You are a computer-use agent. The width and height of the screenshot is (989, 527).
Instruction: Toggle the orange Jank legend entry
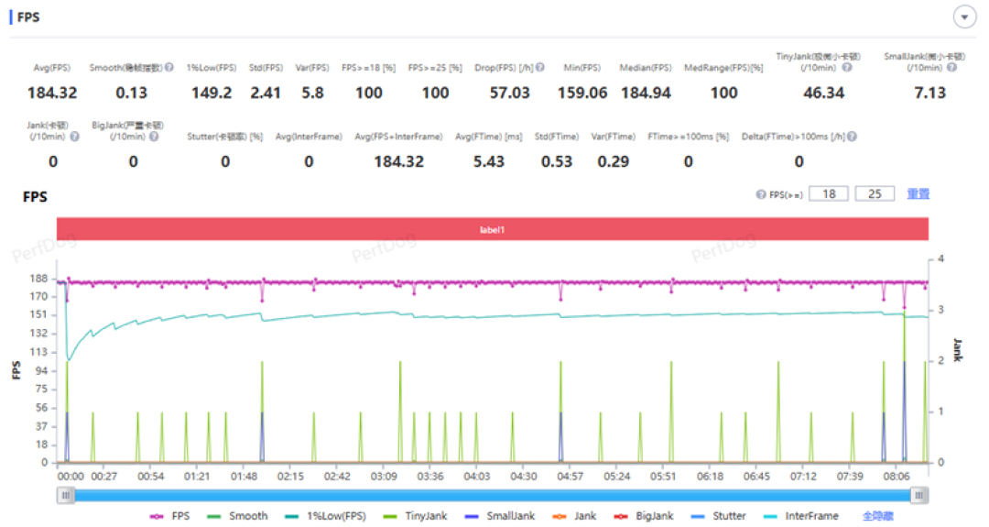[x=574, y=516]
